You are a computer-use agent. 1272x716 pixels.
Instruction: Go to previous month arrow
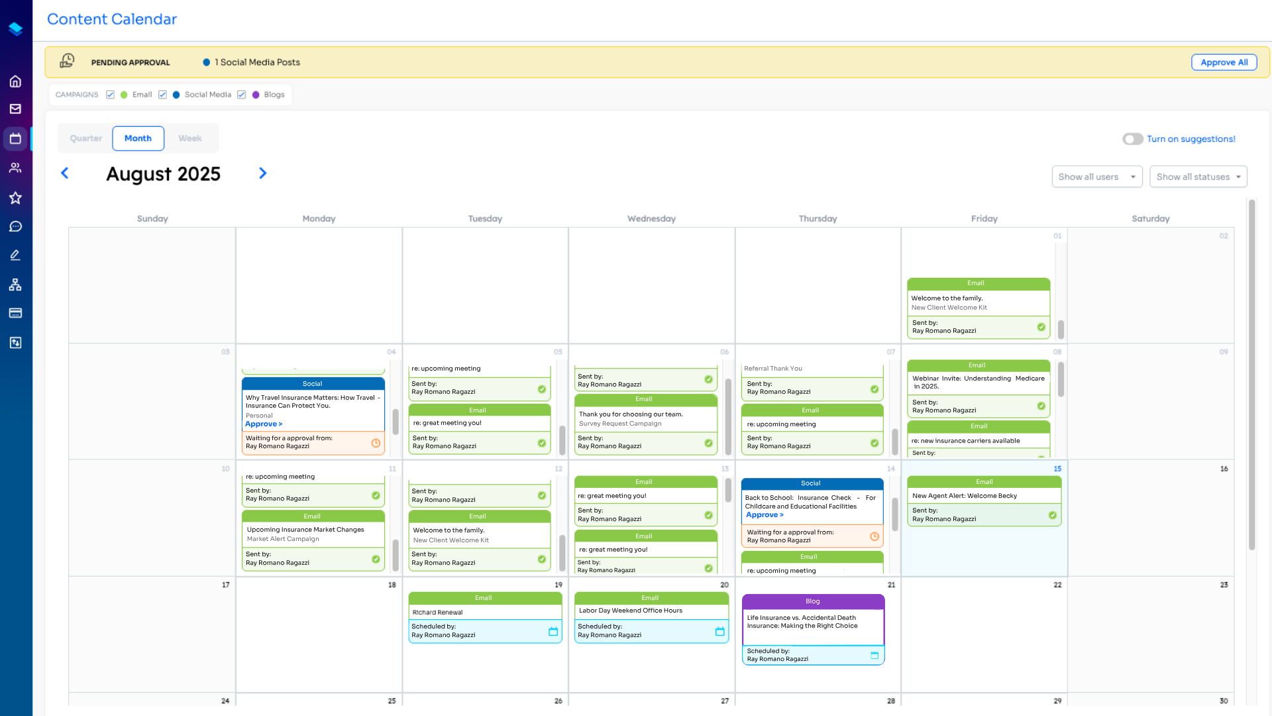[65, 173]
